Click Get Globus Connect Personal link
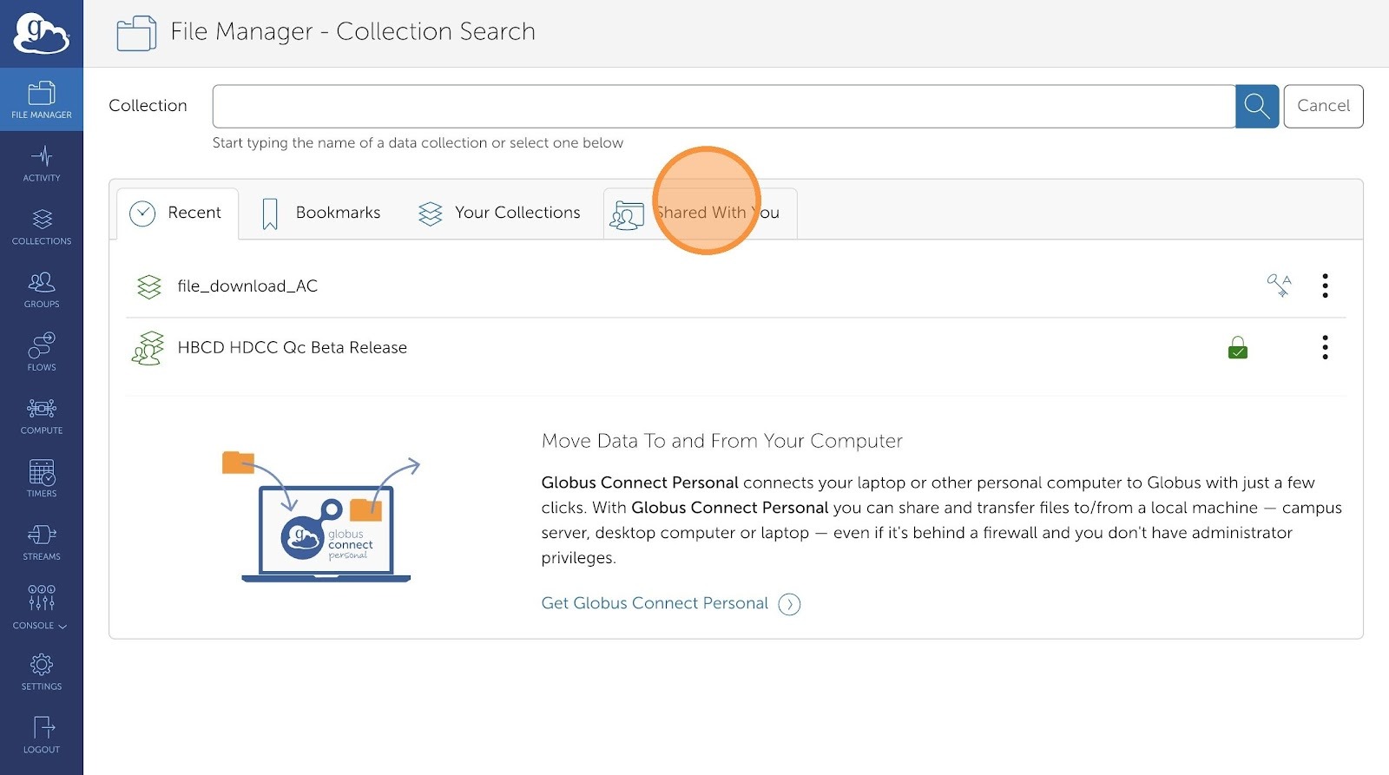The height and width of the screenshot is (775, 1389). click(655, 603)
